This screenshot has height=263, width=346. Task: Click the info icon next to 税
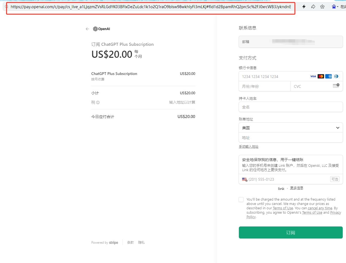98,102
